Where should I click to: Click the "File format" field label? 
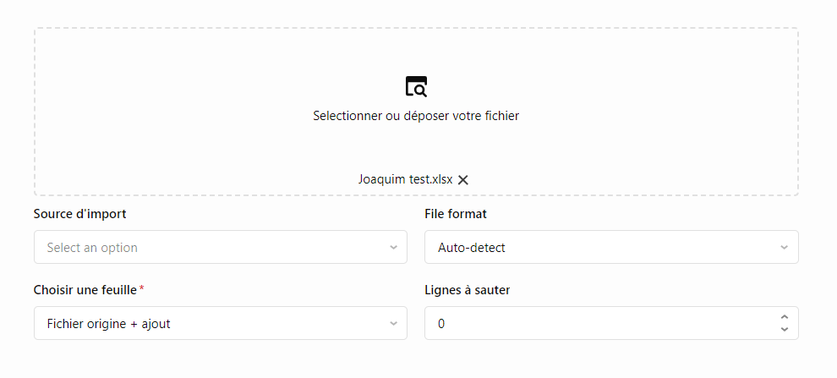tap(456, 214)
